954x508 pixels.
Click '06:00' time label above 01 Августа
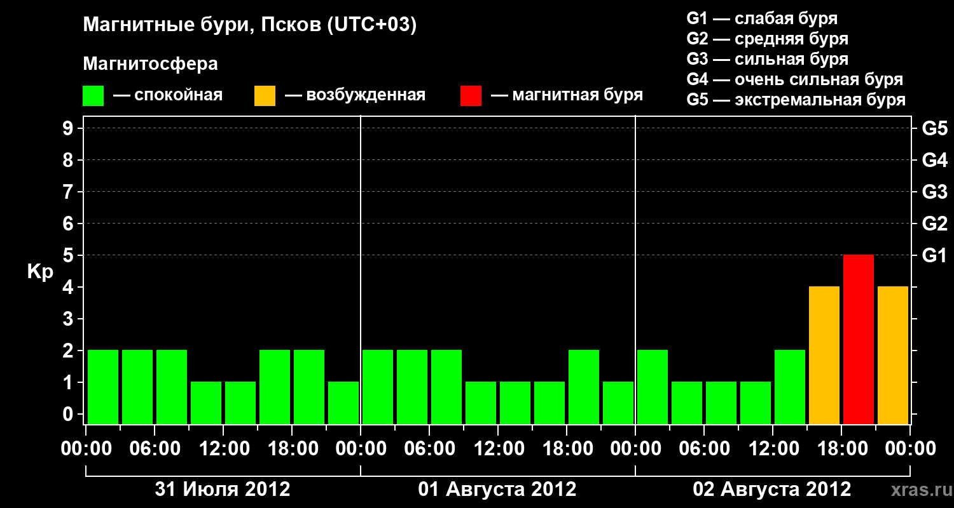click(x=430, y=449)
